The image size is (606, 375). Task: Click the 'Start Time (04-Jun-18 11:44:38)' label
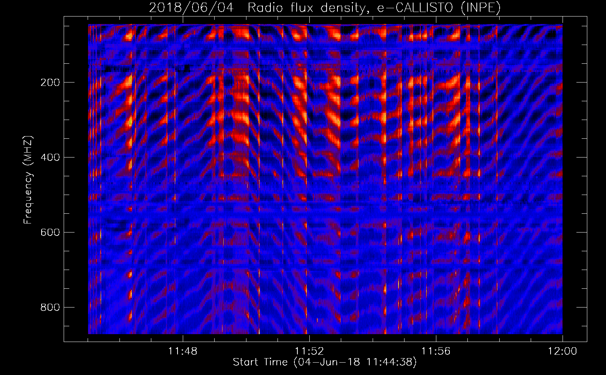(325, 362)
